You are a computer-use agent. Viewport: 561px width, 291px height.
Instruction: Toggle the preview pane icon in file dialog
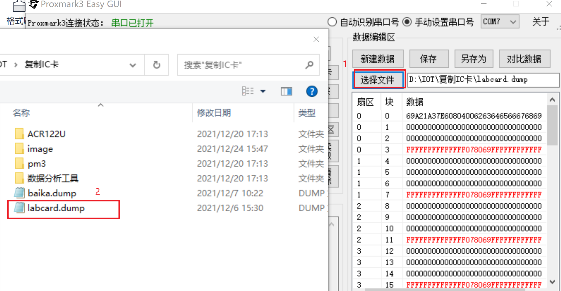tap(286, 91)
